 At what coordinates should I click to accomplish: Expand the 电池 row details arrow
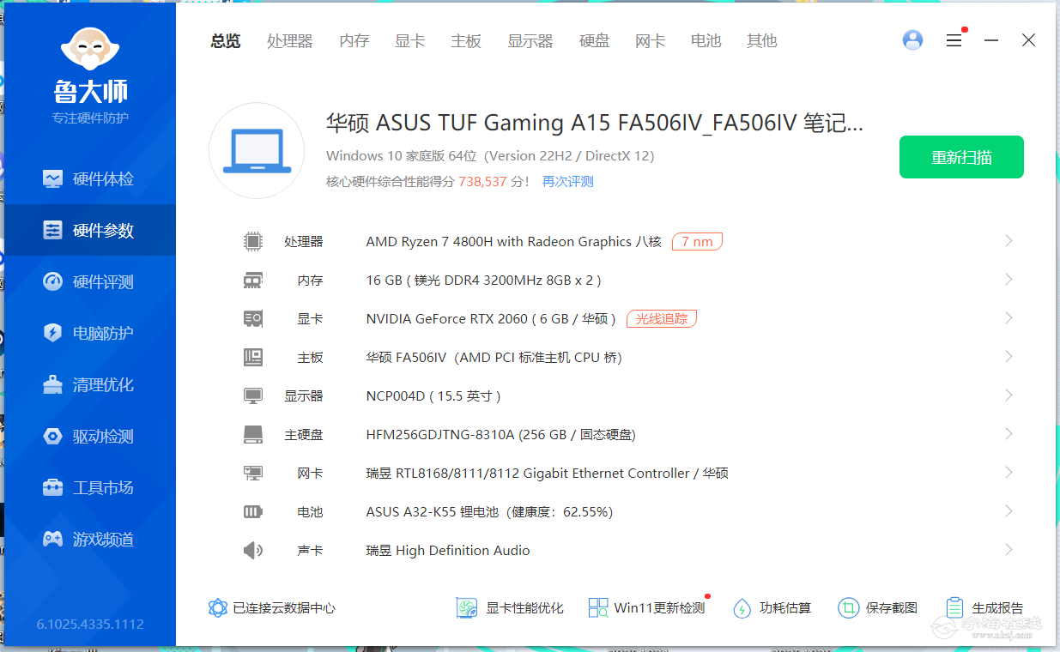(1009, 511)
